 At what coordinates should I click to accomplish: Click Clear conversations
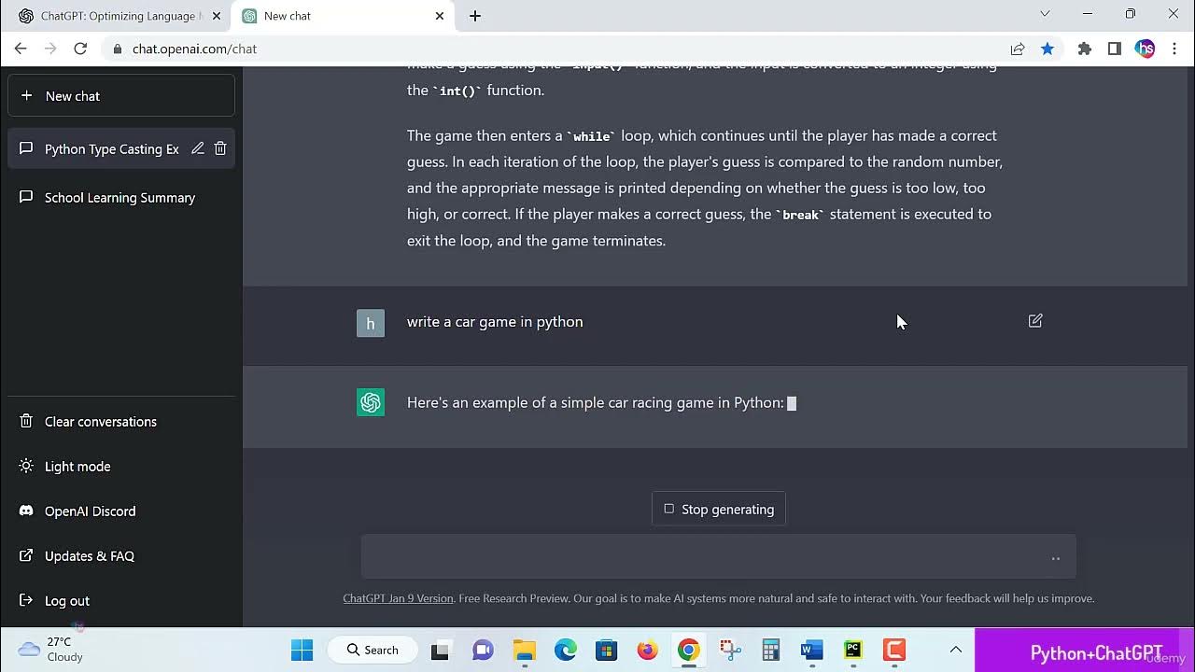121,421
